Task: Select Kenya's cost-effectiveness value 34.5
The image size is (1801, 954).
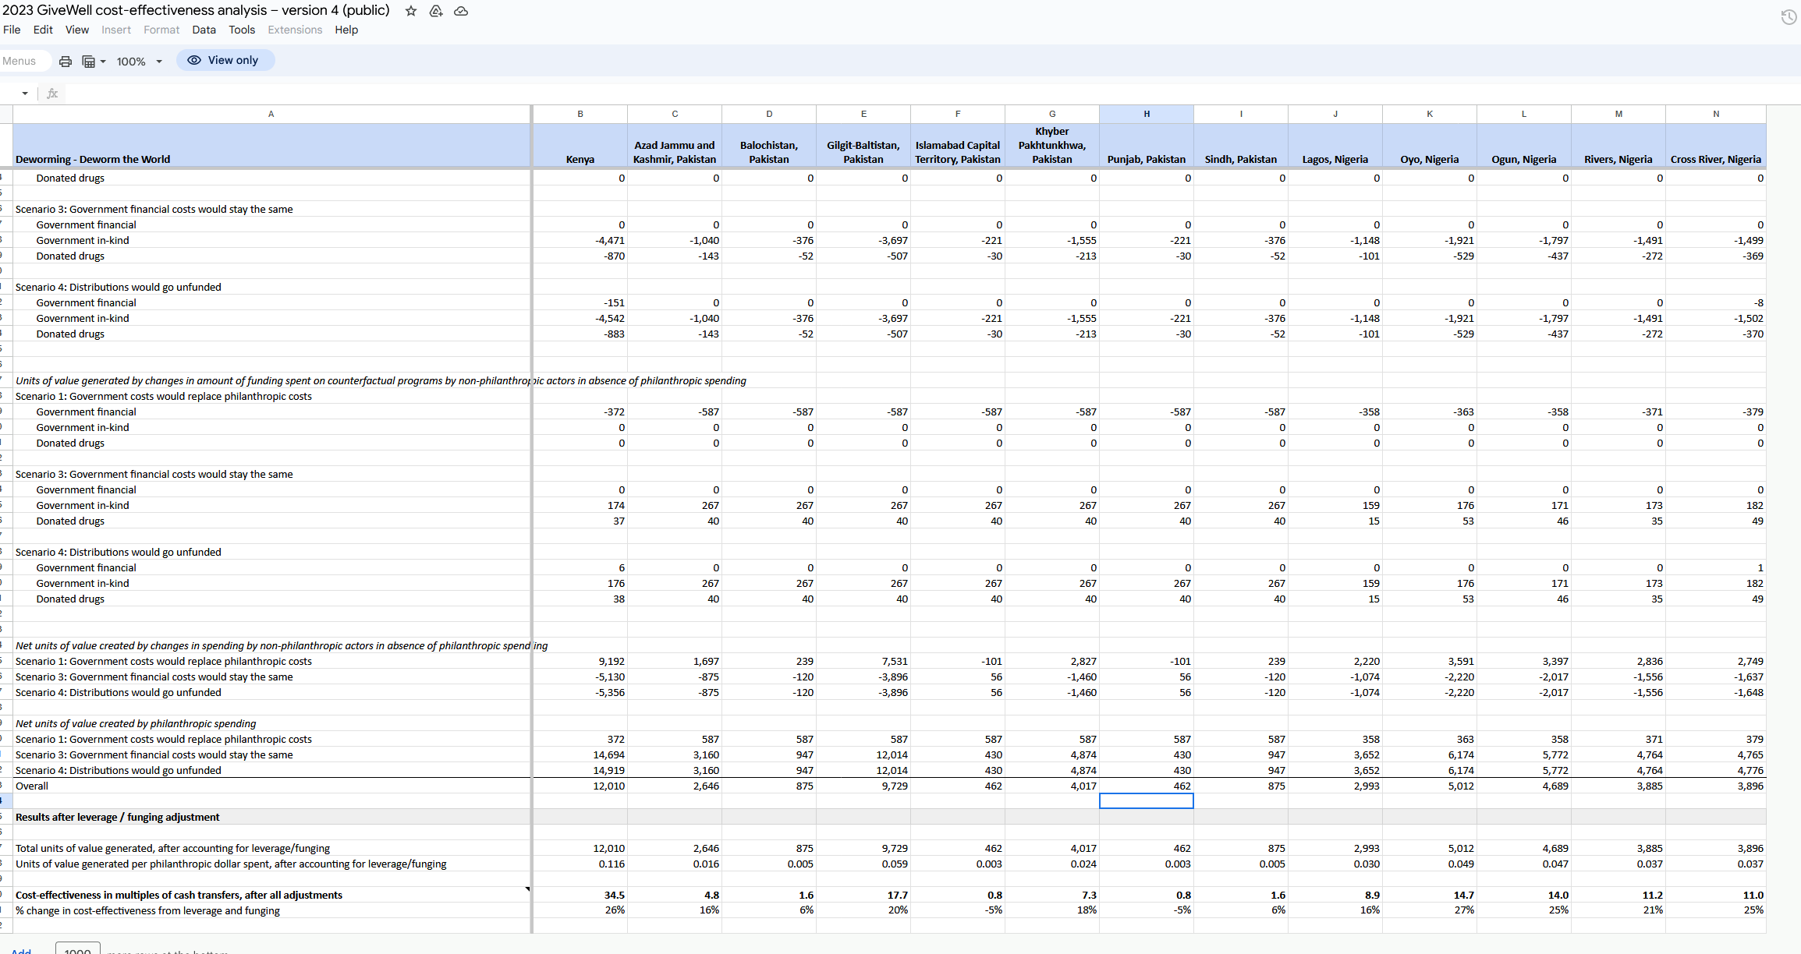Action: (580, 895)
